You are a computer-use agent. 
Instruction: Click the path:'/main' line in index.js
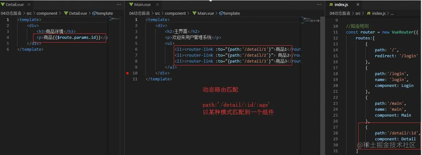pos(391,103)
